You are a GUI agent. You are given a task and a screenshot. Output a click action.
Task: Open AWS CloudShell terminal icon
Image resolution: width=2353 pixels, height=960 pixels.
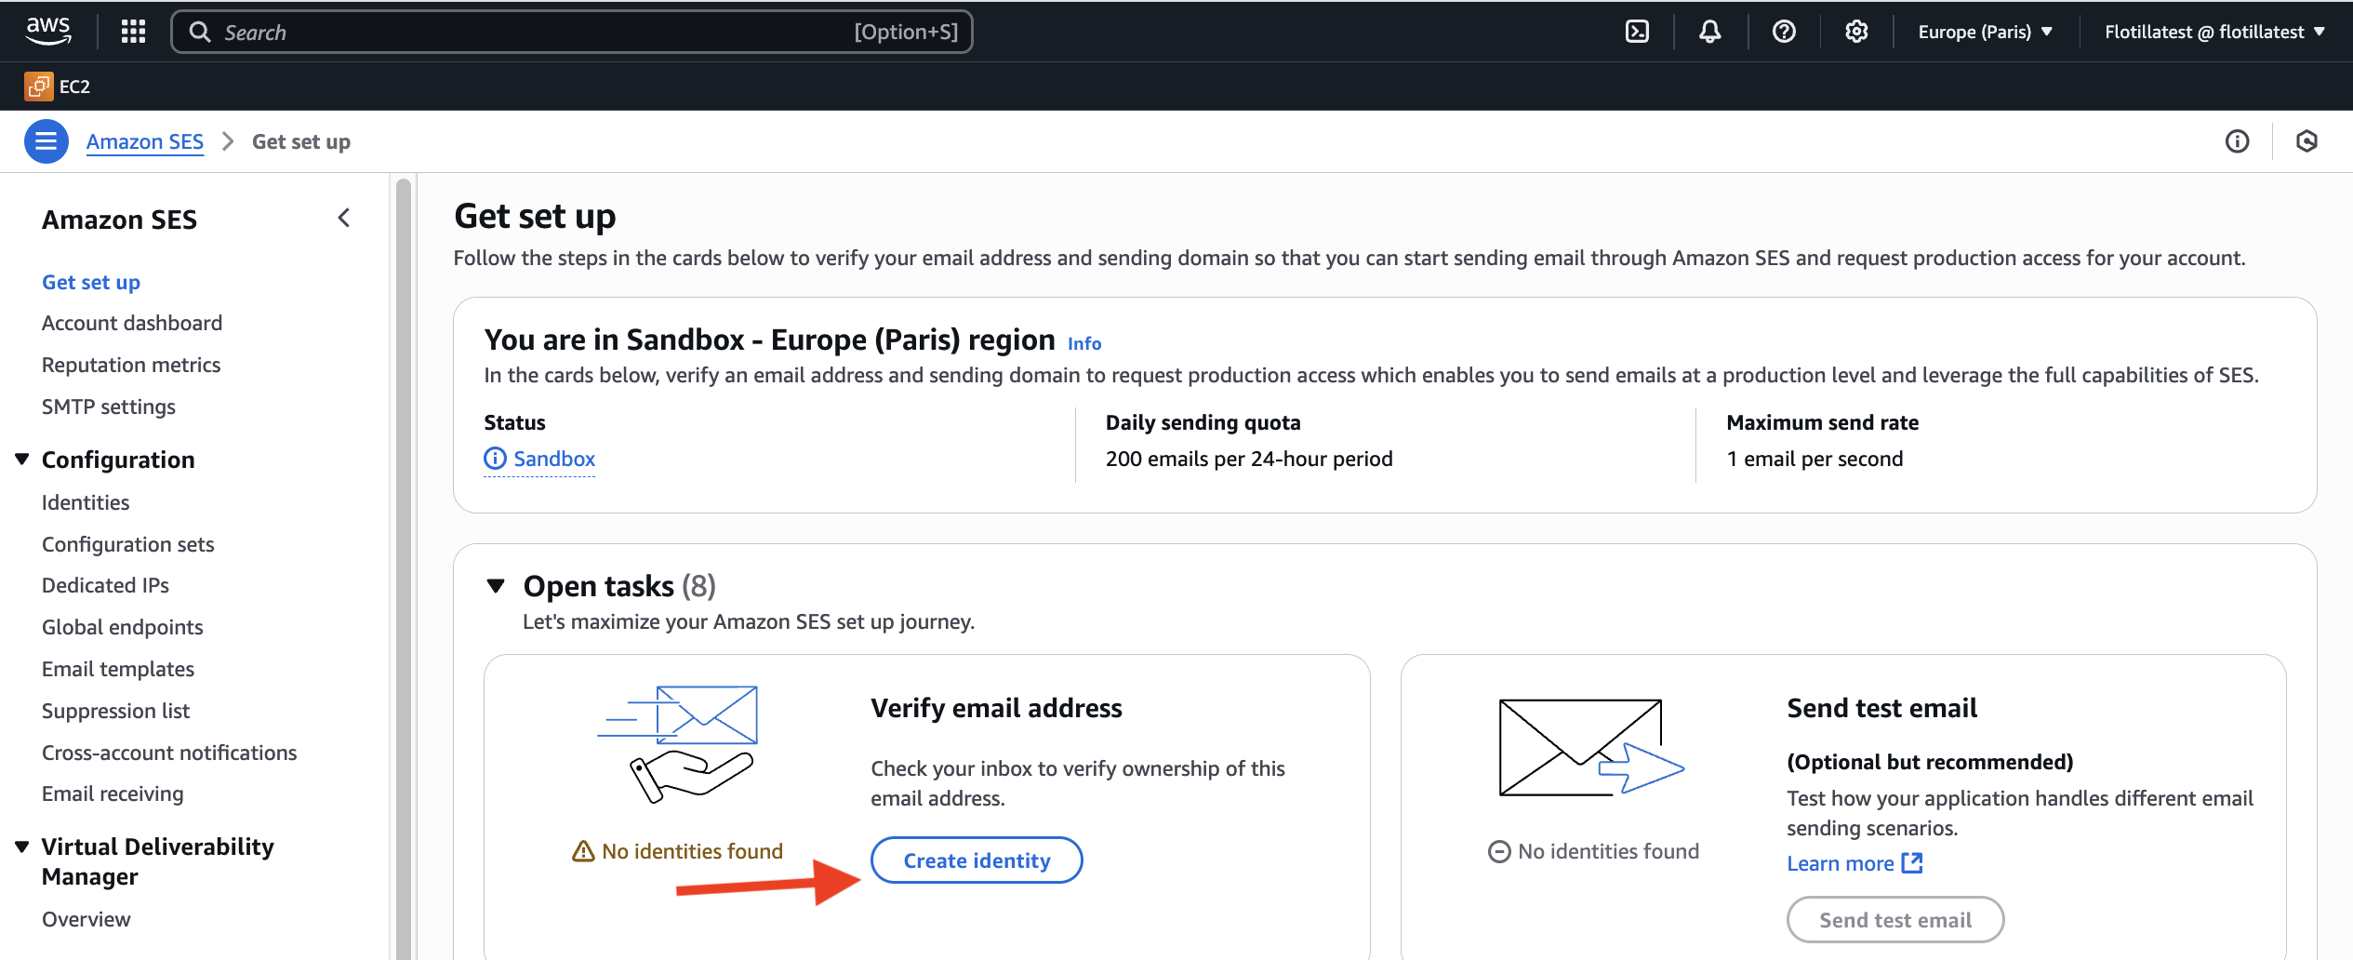click(x=1637, y=32)
